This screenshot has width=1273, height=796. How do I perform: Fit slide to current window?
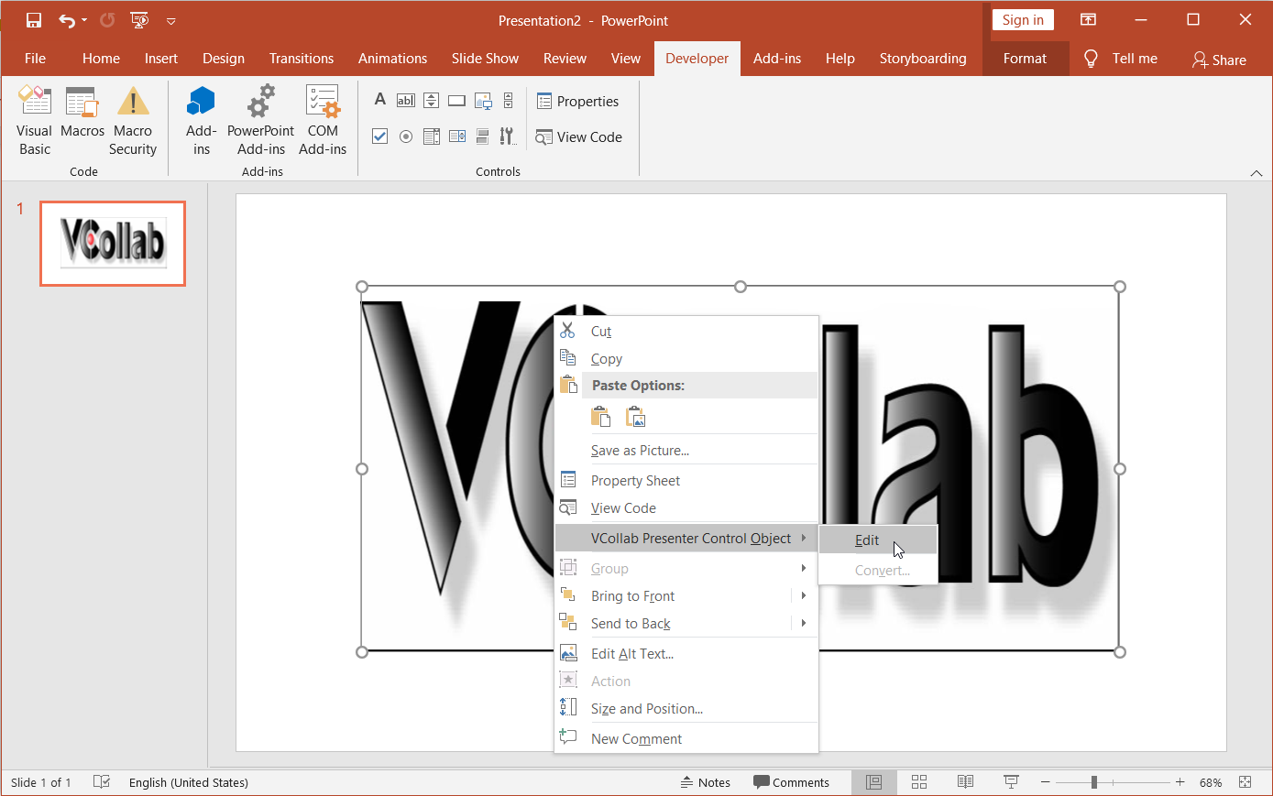(1245, 781)
